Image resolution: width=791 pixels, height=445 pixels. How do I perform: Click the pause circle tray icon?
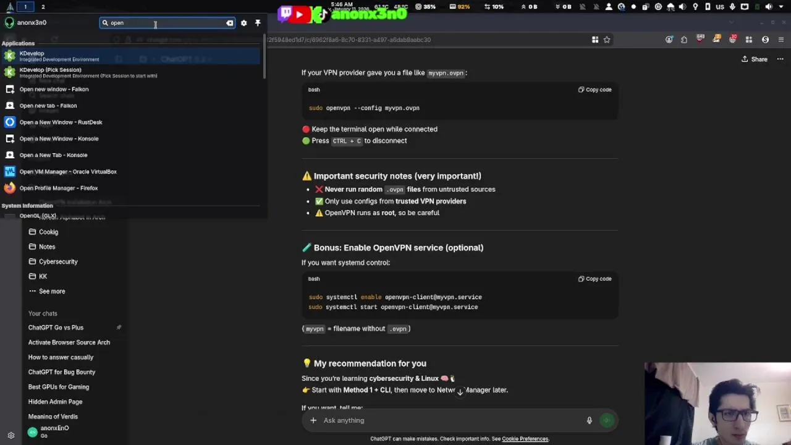[658, 7]
